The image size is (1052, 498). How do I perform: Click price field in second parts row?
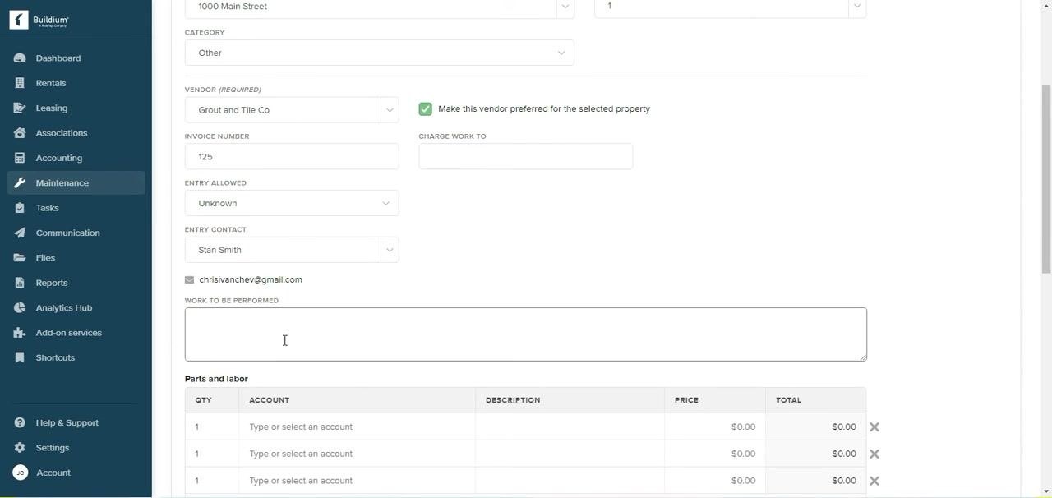click(715, 454)
